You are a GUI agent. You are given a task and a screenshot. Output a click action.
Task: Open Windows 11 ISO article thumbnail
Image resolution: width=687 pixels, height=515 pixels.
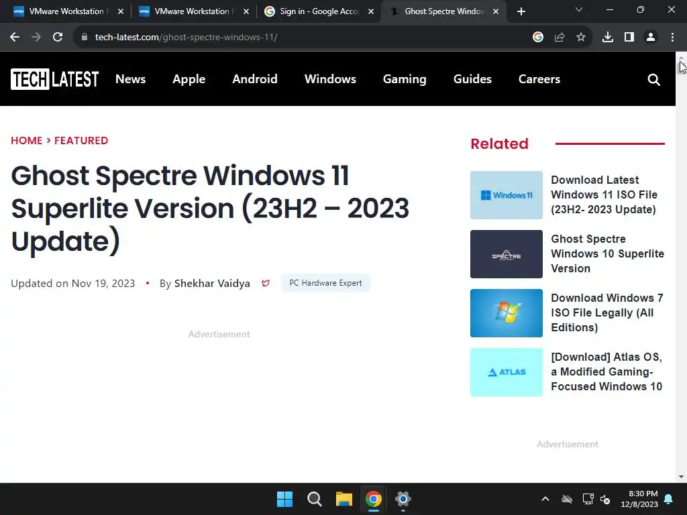506,195
